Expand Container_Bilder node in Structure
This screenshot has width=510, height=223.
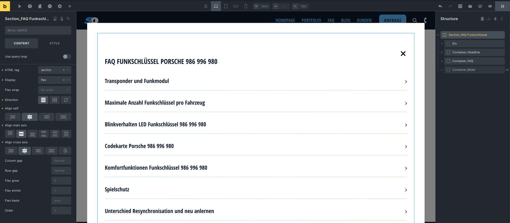tap(442, 70)
